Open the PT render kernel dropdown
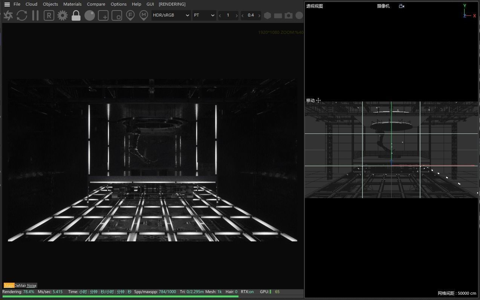 click(204, 15)
